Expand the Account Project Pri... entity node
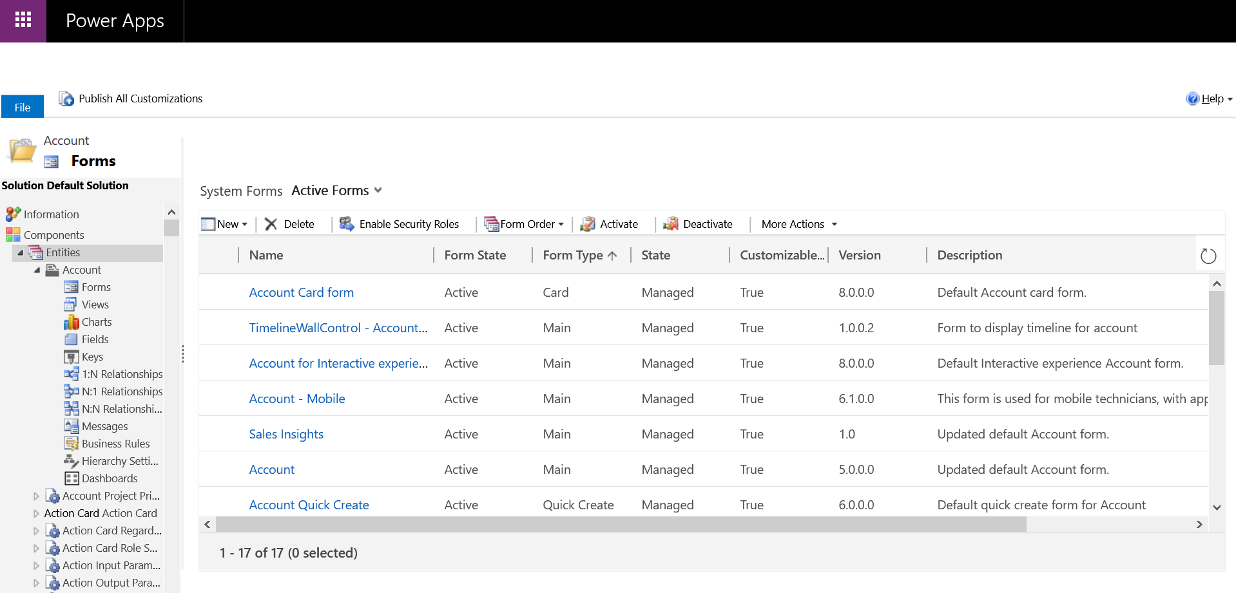Screen dimensions: 1236x593 pyautogui.click(x=36, y=496)
